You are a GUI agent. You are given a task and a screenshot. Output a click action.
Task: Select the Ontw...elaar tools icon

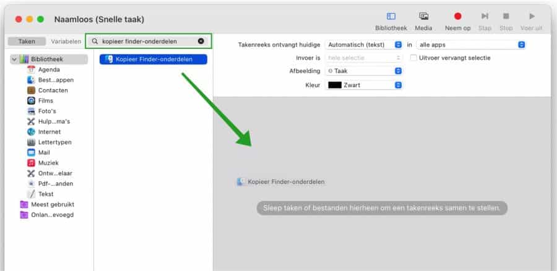coord(32,173)
